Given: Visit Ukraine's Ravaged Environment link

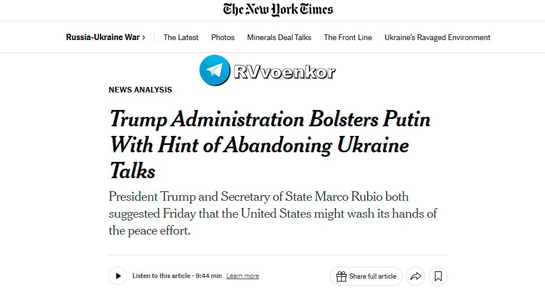Looking at the screenshot, I should coord(437,37).
